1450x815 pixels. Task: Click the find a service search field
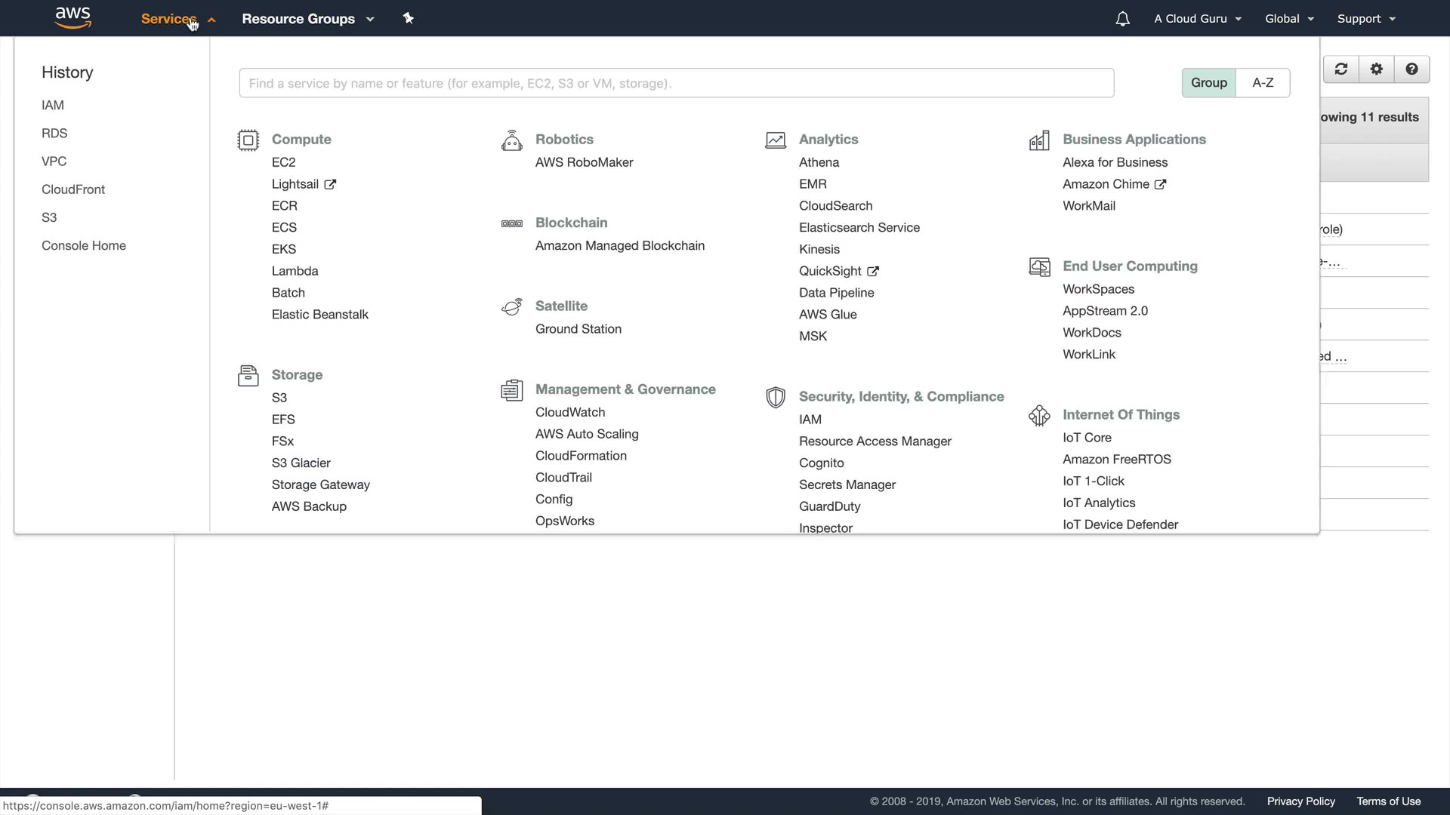coord(676,83)
